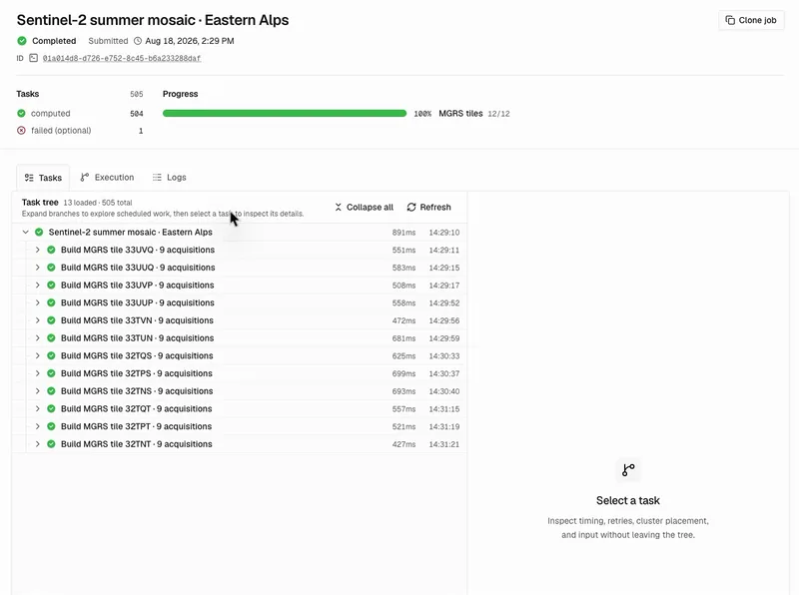Screen dimensions: 799x595
Task: Click green status icon for tile 33UVQ
Action: tap(51, 251)
